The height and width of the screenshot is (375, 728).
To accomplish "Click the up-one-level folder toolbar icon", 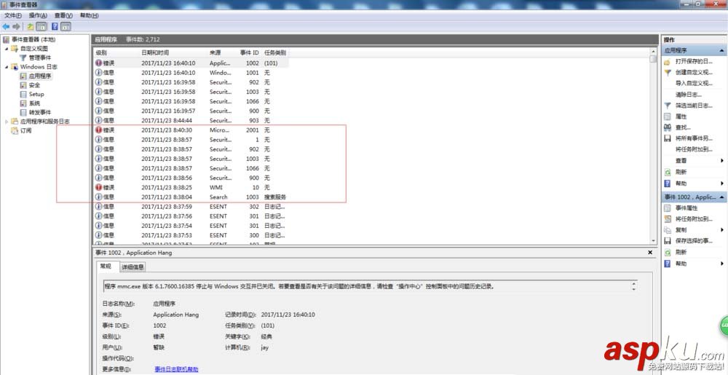I will click(x=30, y=27).
